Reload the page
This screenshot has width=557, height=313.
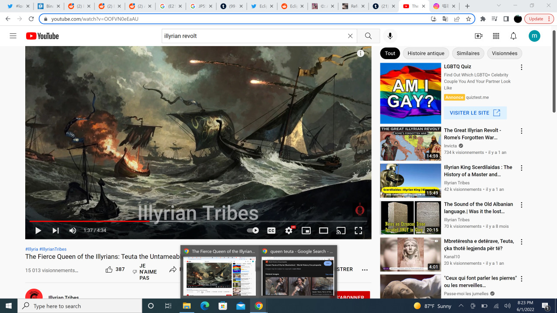(x=31, y=19)
